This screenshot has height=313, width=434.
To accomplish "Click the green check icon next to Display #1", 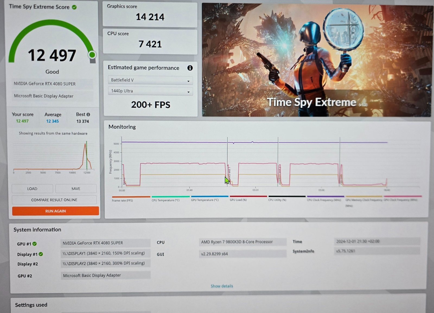I will [x=41, y=254].
